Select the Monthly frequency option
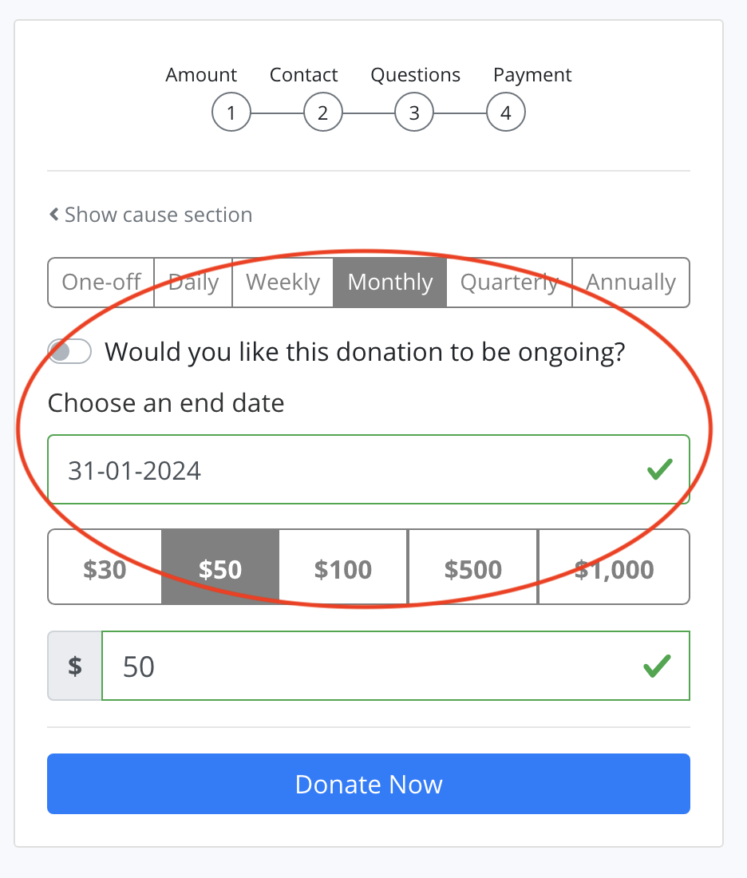 pyautogui.click(x=389, y=282)
